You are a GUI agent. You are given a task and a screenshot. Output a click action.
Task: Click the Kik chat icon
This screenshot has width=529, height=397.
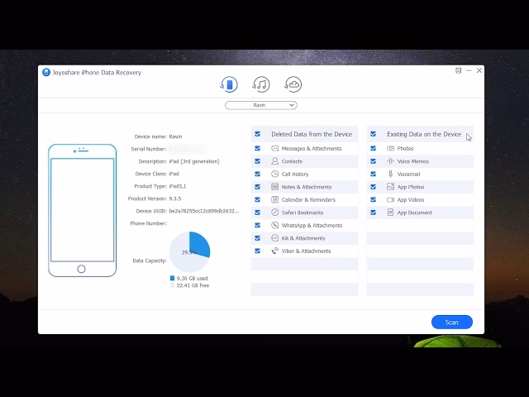275,238
